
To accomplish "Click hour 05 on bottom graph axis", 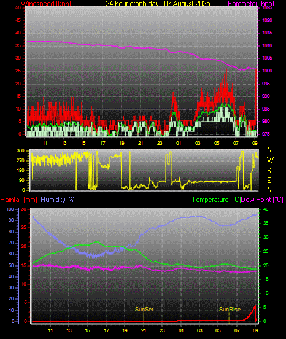I will coord(218,330).
